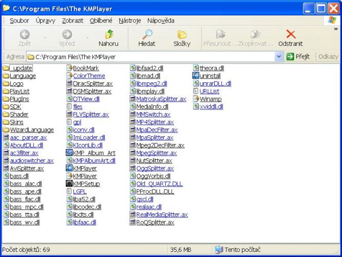Click the Zpět back arrow icon

click(x=25, y=34)
